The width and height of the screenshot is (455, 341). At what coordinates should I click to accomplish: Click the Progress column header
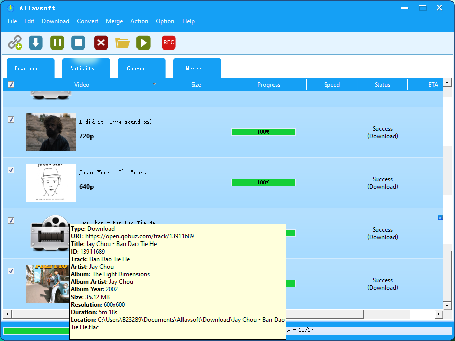click(x=268, y=85)
